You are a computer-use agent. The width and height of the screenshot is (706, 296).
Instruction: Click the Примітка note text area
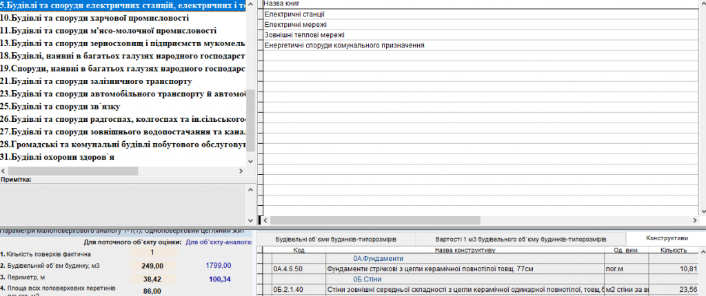123,204
